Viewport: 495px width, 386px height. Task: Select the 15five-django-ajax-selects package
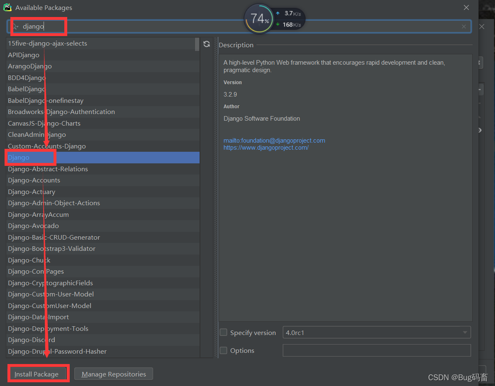pos(102,44)
